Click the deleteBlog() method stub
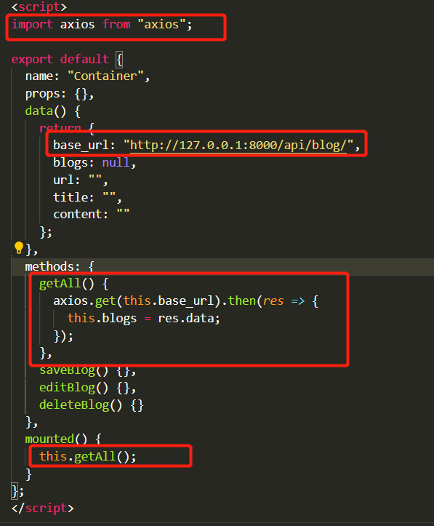This screenshot has height=526, width=434. coord(91,405)
